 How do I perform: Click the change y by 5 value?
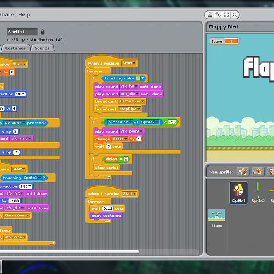(x=16, y=132)
